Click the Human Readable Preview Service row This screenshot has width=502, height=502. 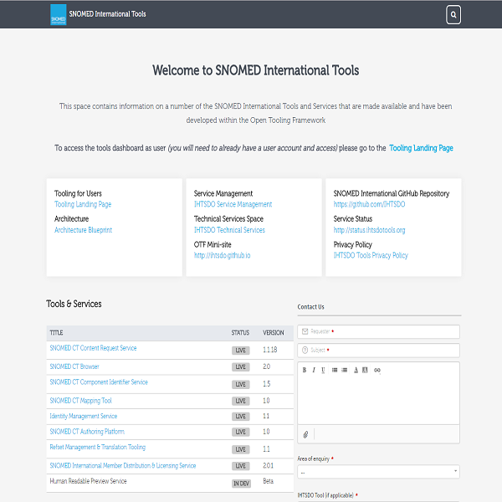click(x=170, y=483)
